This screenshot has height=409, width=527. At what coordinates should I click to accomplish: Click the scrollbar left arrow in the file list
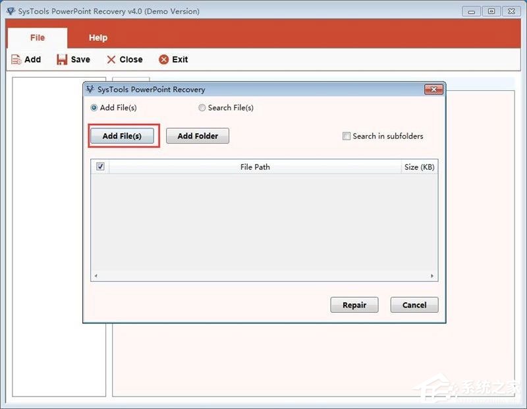coord(96,276)
